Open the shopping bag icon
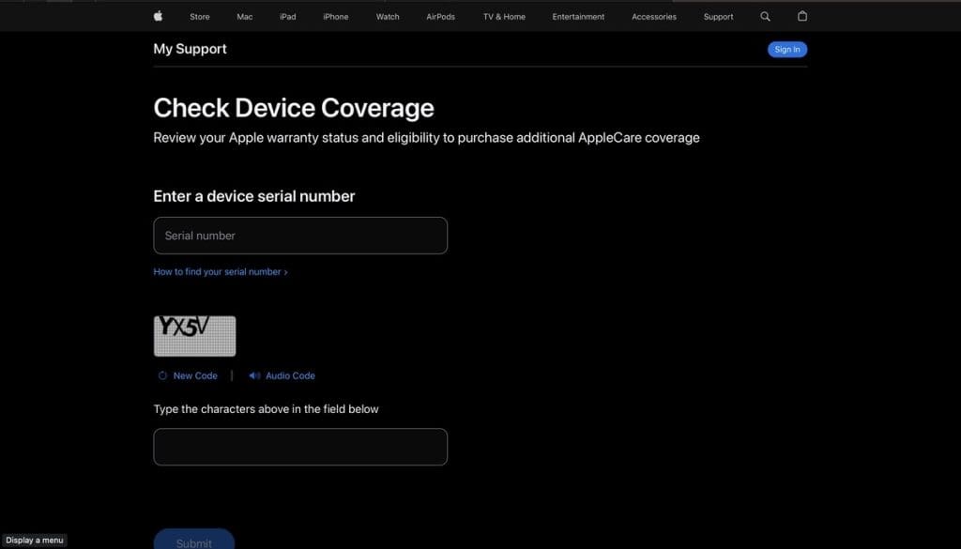 (802, 16)
